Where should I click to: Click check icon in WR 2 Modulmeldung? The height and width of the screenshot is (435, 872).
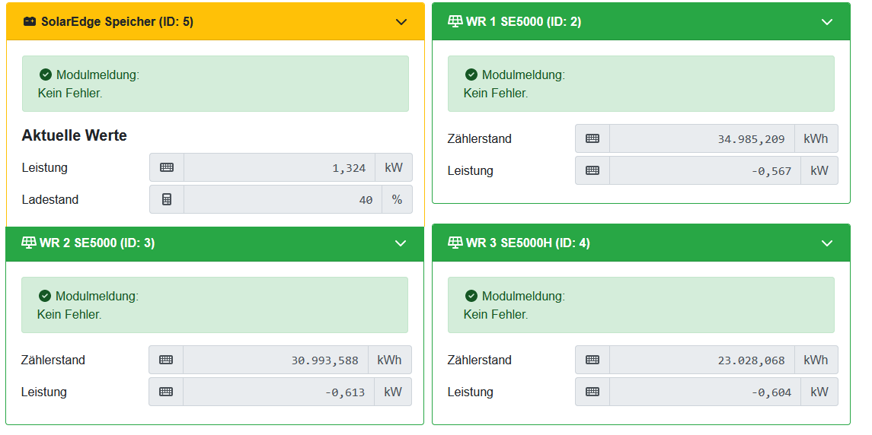[x=45, y=296]
